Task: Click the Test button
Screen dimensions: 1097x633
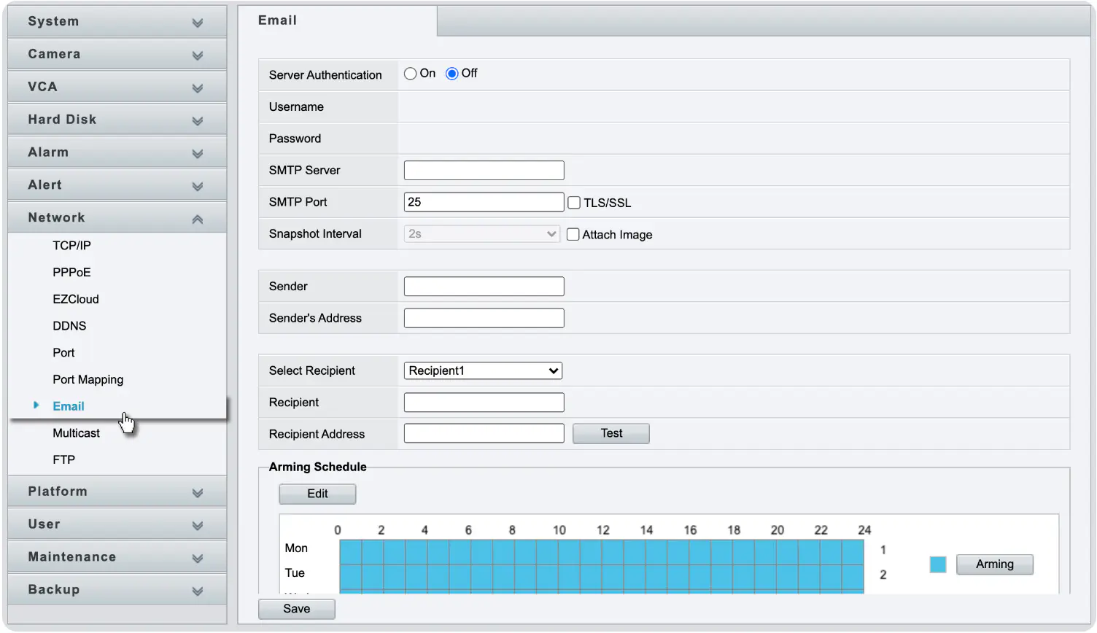Action: point(611,433)
